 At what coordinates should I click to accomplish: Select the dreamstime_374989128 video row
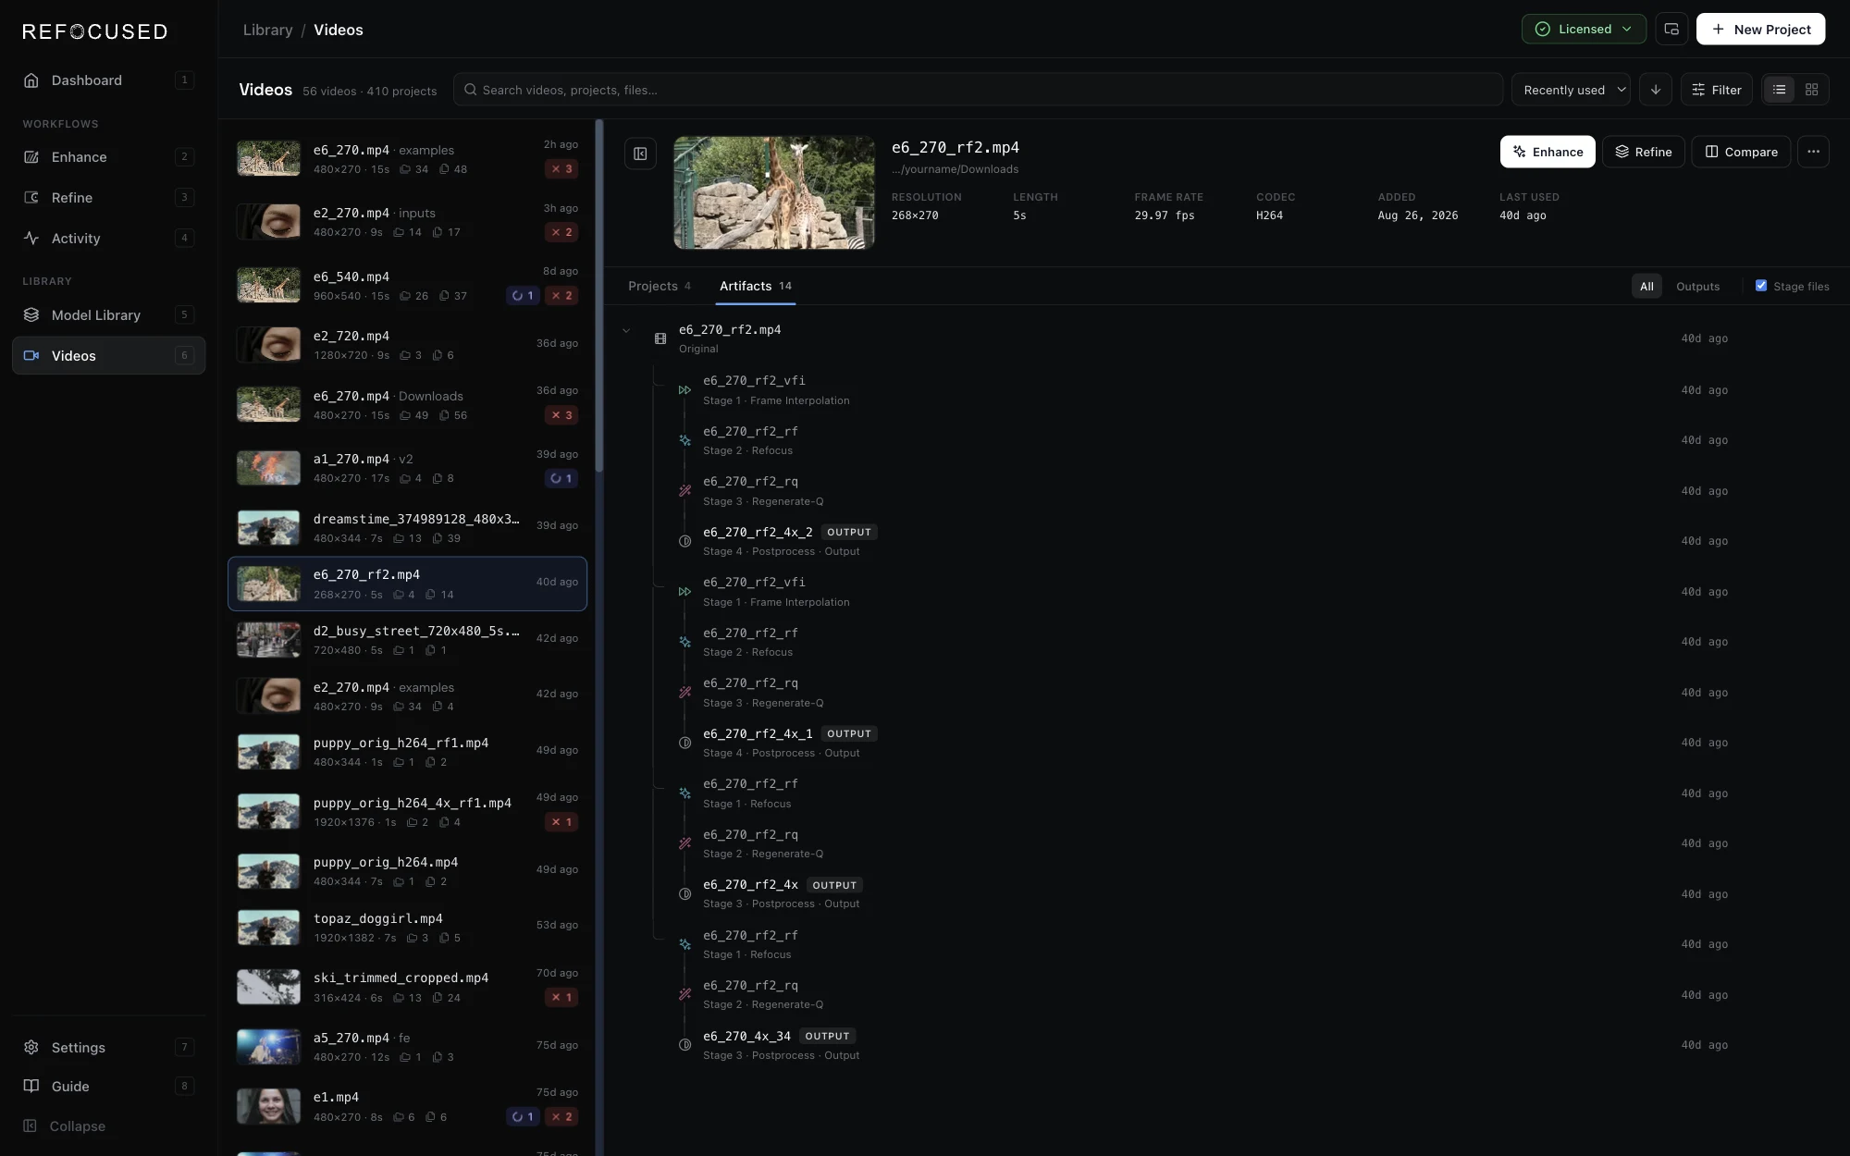tap(407, 528)
